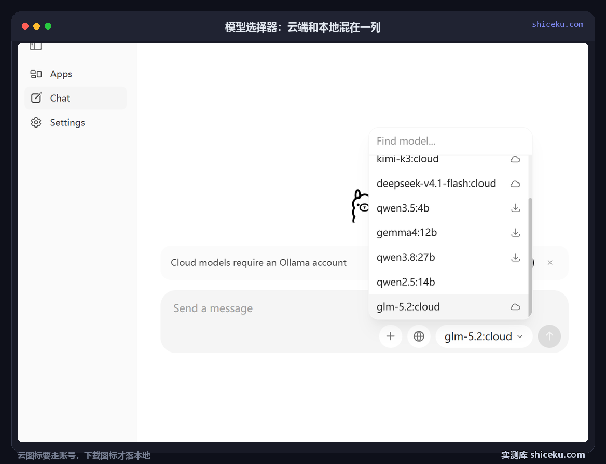Click the red close window button

tap(25, 26)
